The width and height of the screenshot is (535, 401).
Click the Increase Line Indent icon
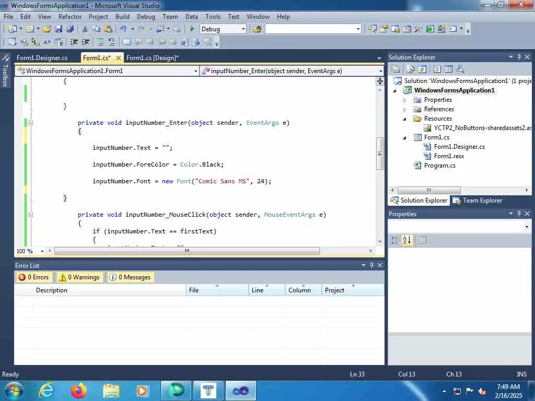(x=85, y=42)
